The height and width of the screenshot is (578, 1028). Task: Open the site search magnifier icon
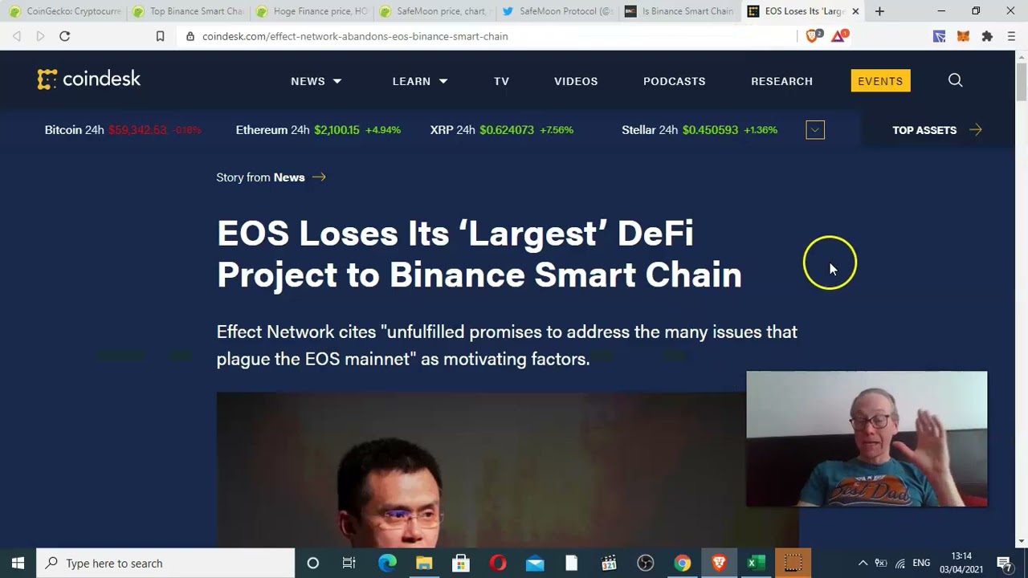pos(955,80)
